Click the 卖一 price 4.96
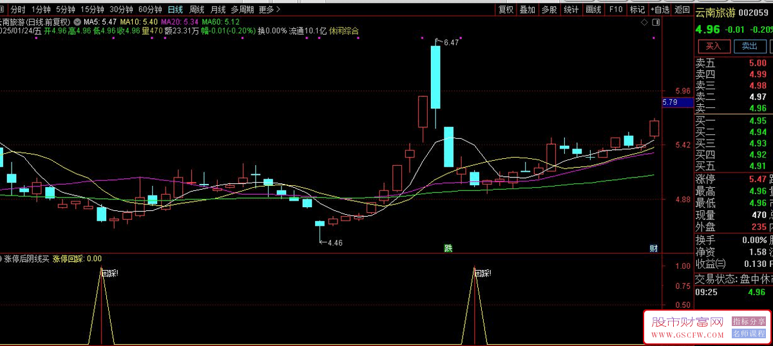Image resolution: width=773 pixels, height=346 pixels. 758,109
